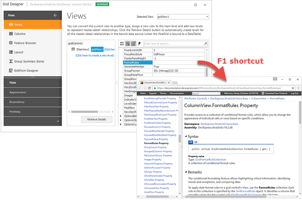Open a new browser tab
The height and width of the screenshot is (200, 302).
[x=175, y=83]
